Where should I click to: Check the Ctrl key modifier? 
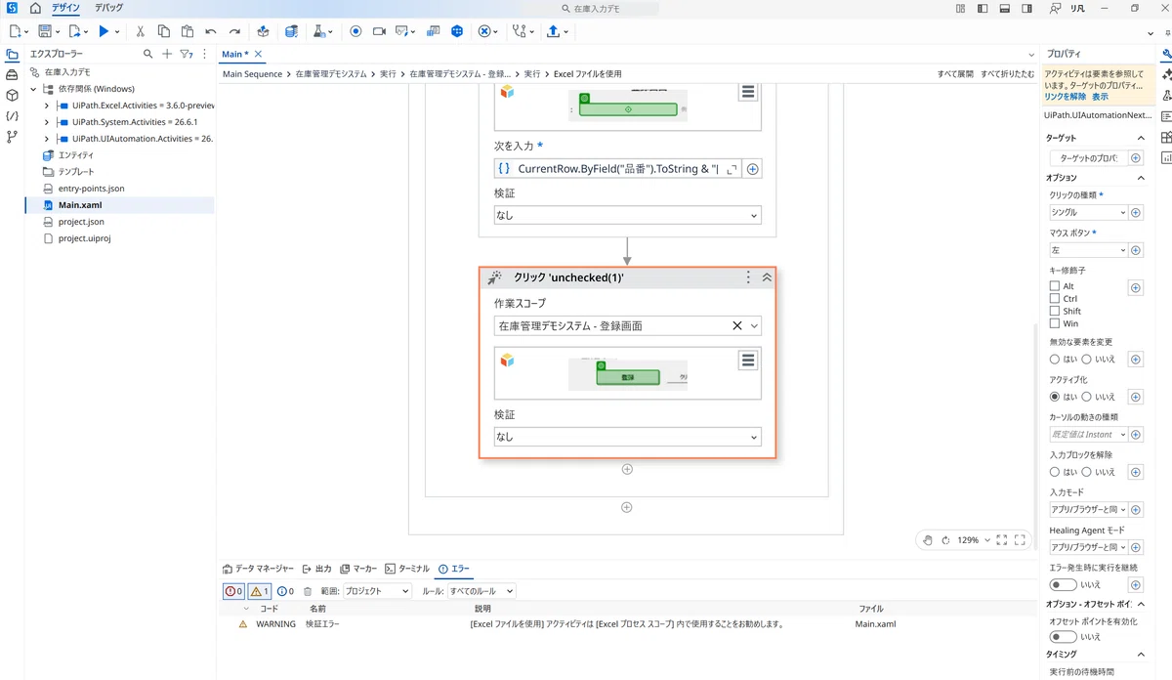pos(1055,299)
